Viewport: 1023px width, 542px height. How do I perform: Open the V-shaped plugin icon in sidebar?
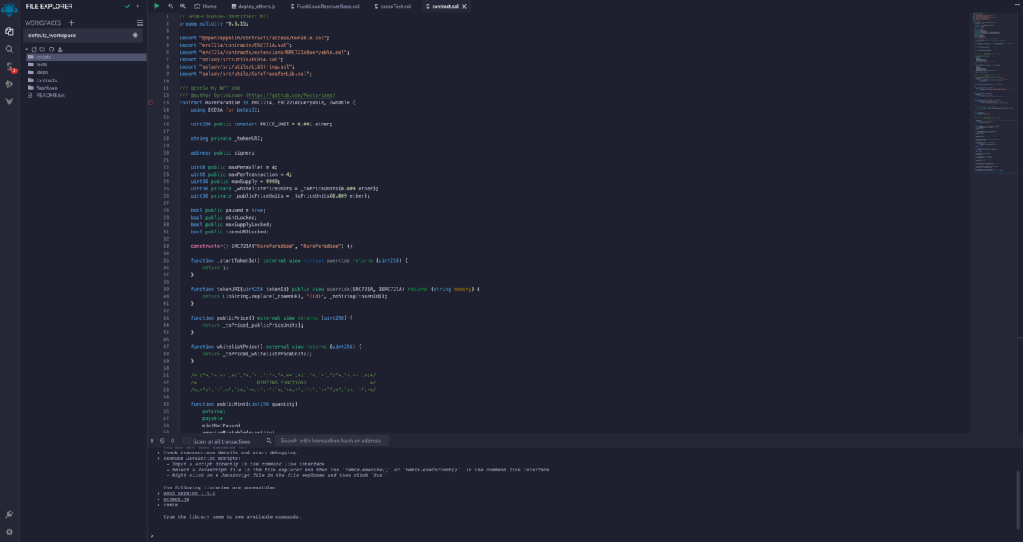pos(9,101)
